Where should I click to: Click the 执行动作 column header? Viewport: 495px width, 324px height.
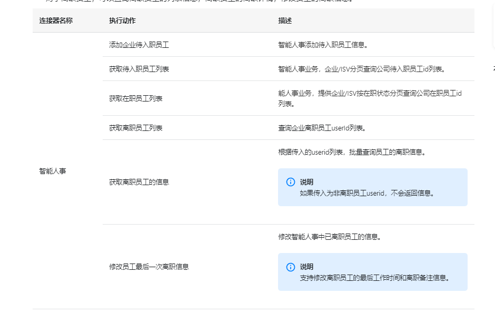click(x=122, y=21)
